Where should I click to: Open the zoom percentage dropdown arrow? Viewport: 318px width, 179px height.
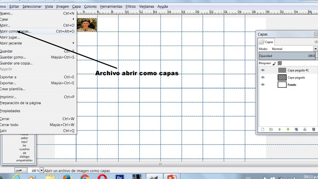[x=42, y=171]
